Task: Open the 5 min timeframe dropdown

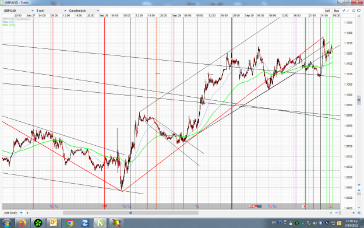Action: (x=51, y=10)
